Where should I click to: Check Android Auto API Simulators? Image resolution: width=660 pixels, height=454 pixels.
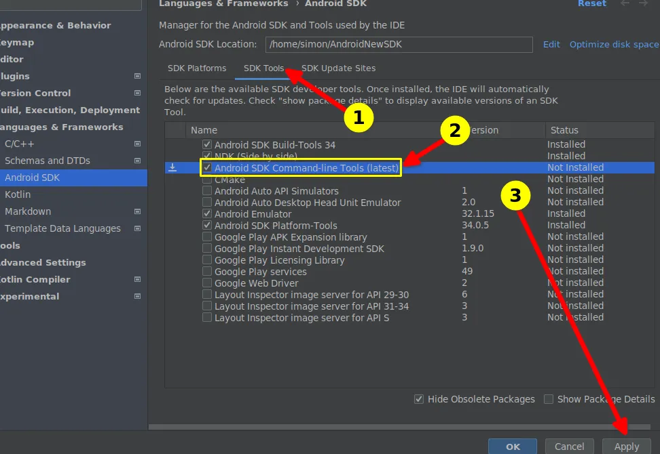pos(206,190)
